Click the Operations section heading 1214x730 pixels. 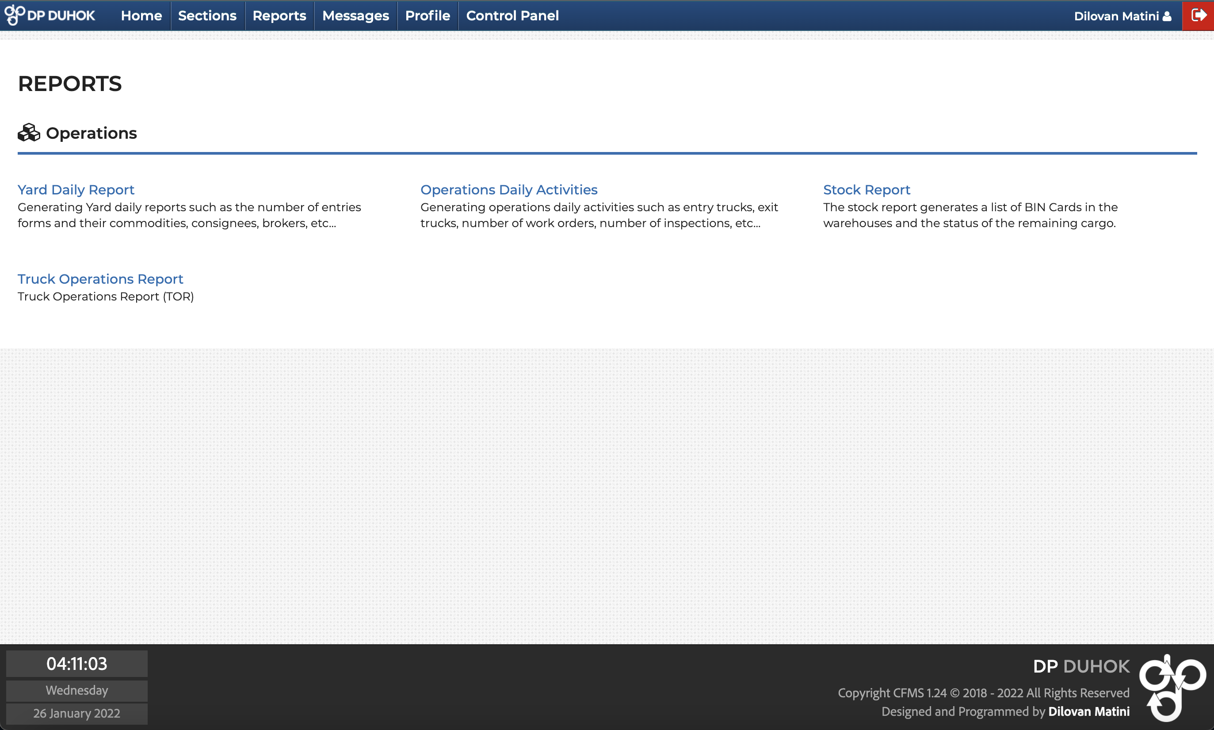[91, 133]
